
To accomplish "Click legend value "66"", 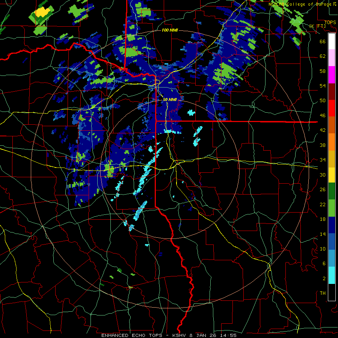I will tap(323, 41).
